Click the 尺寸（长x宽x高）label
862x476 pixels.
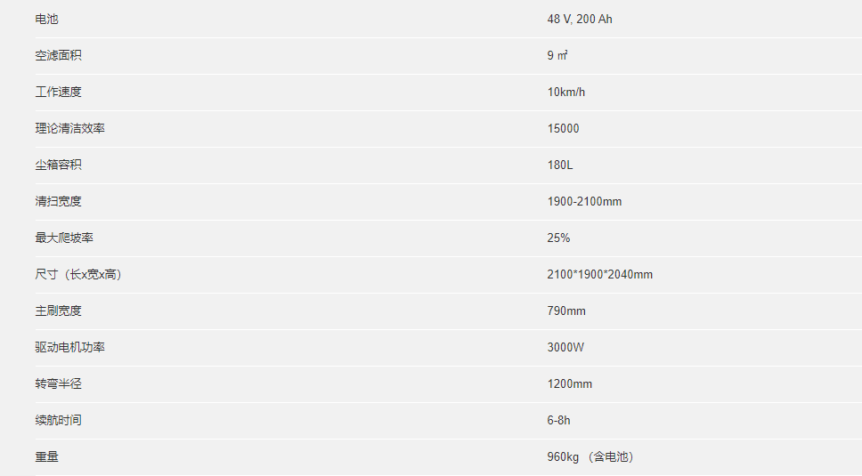point(79,275)
